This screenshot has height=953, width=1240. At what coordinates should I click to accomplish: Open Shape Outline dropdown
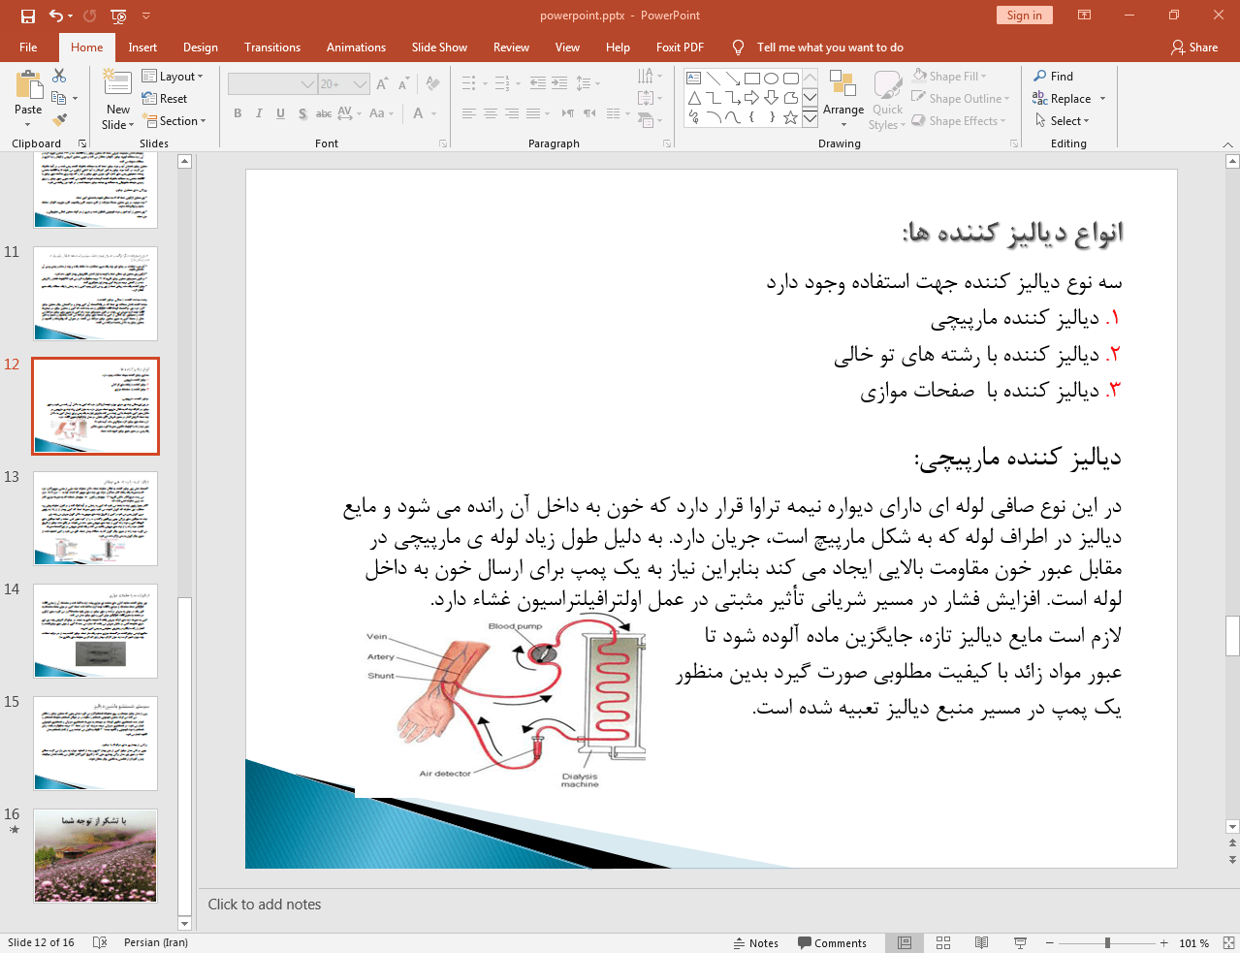coord(961,98)
